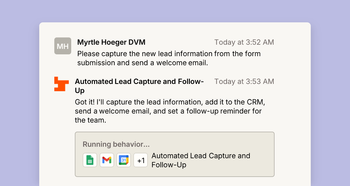The height and width of the screenshot is (186, 350).
Task: Expand the +1 more apps badge
Action: coord(141,160)
